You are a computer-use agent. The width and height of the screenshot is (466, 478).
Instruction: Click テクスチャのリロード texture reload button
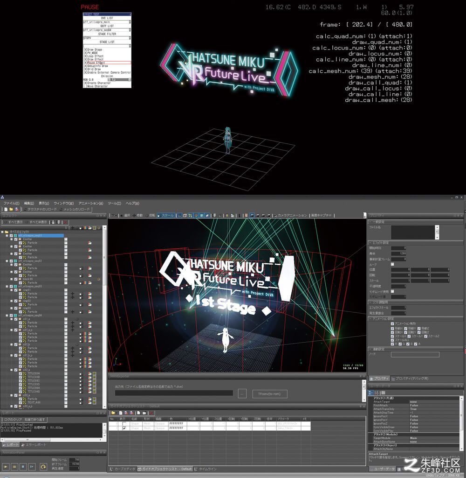click(40, 210)
